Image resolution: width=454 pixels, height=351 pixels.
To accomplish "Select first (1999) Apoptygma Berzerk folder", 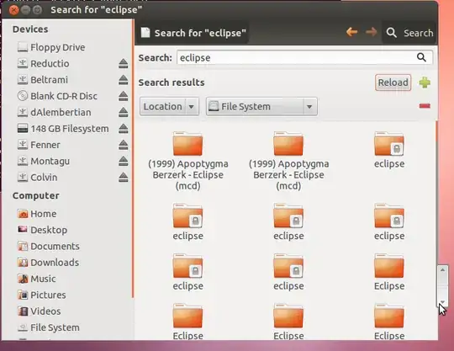I will 188,161.
